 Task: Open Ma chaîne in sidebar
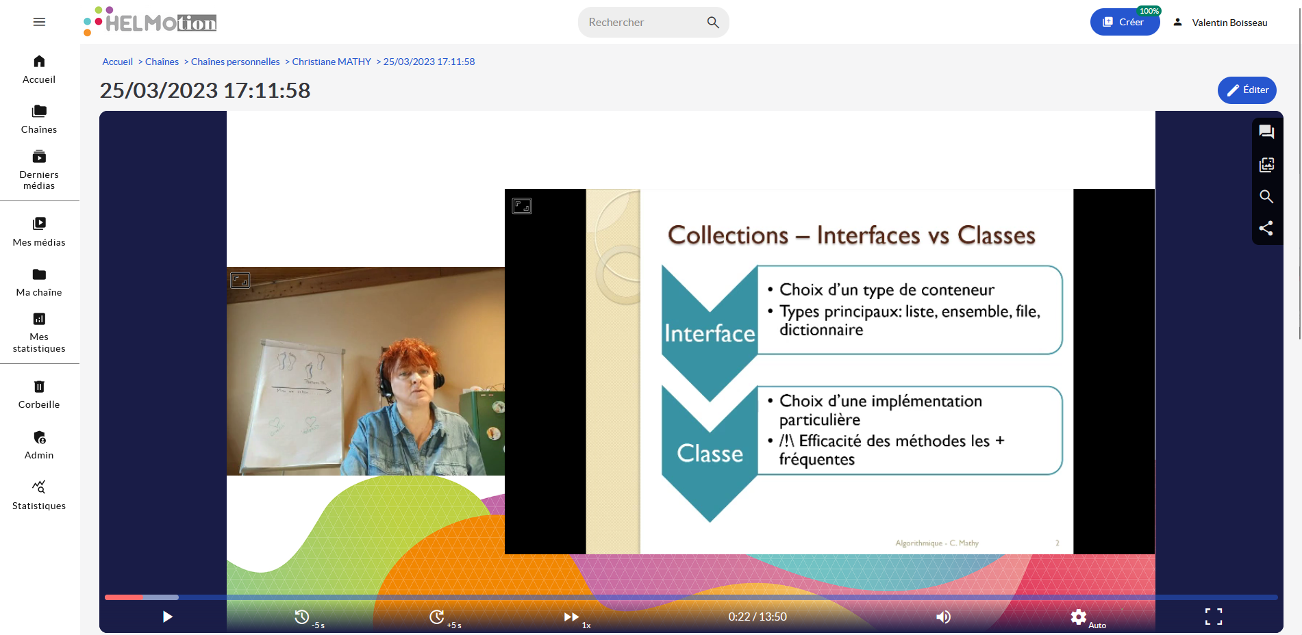(39, 282)
